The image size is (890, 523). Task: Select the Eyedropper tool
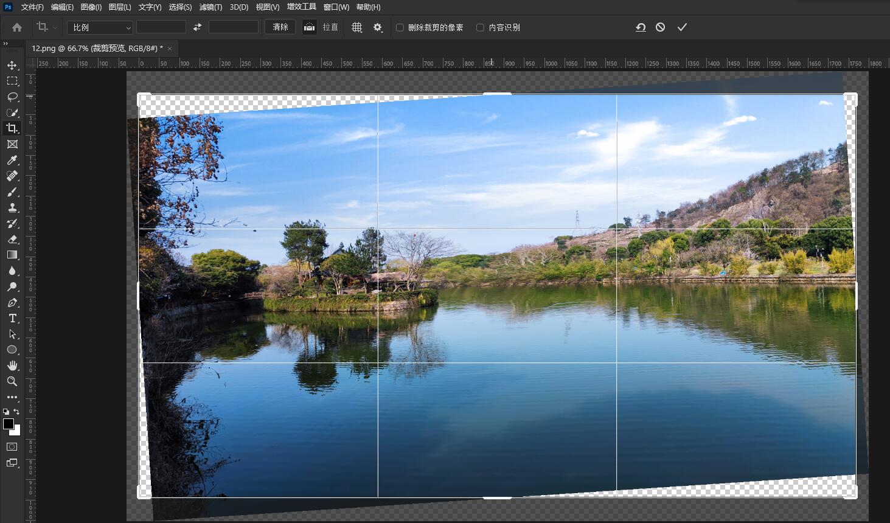click(x=12, y=160)
